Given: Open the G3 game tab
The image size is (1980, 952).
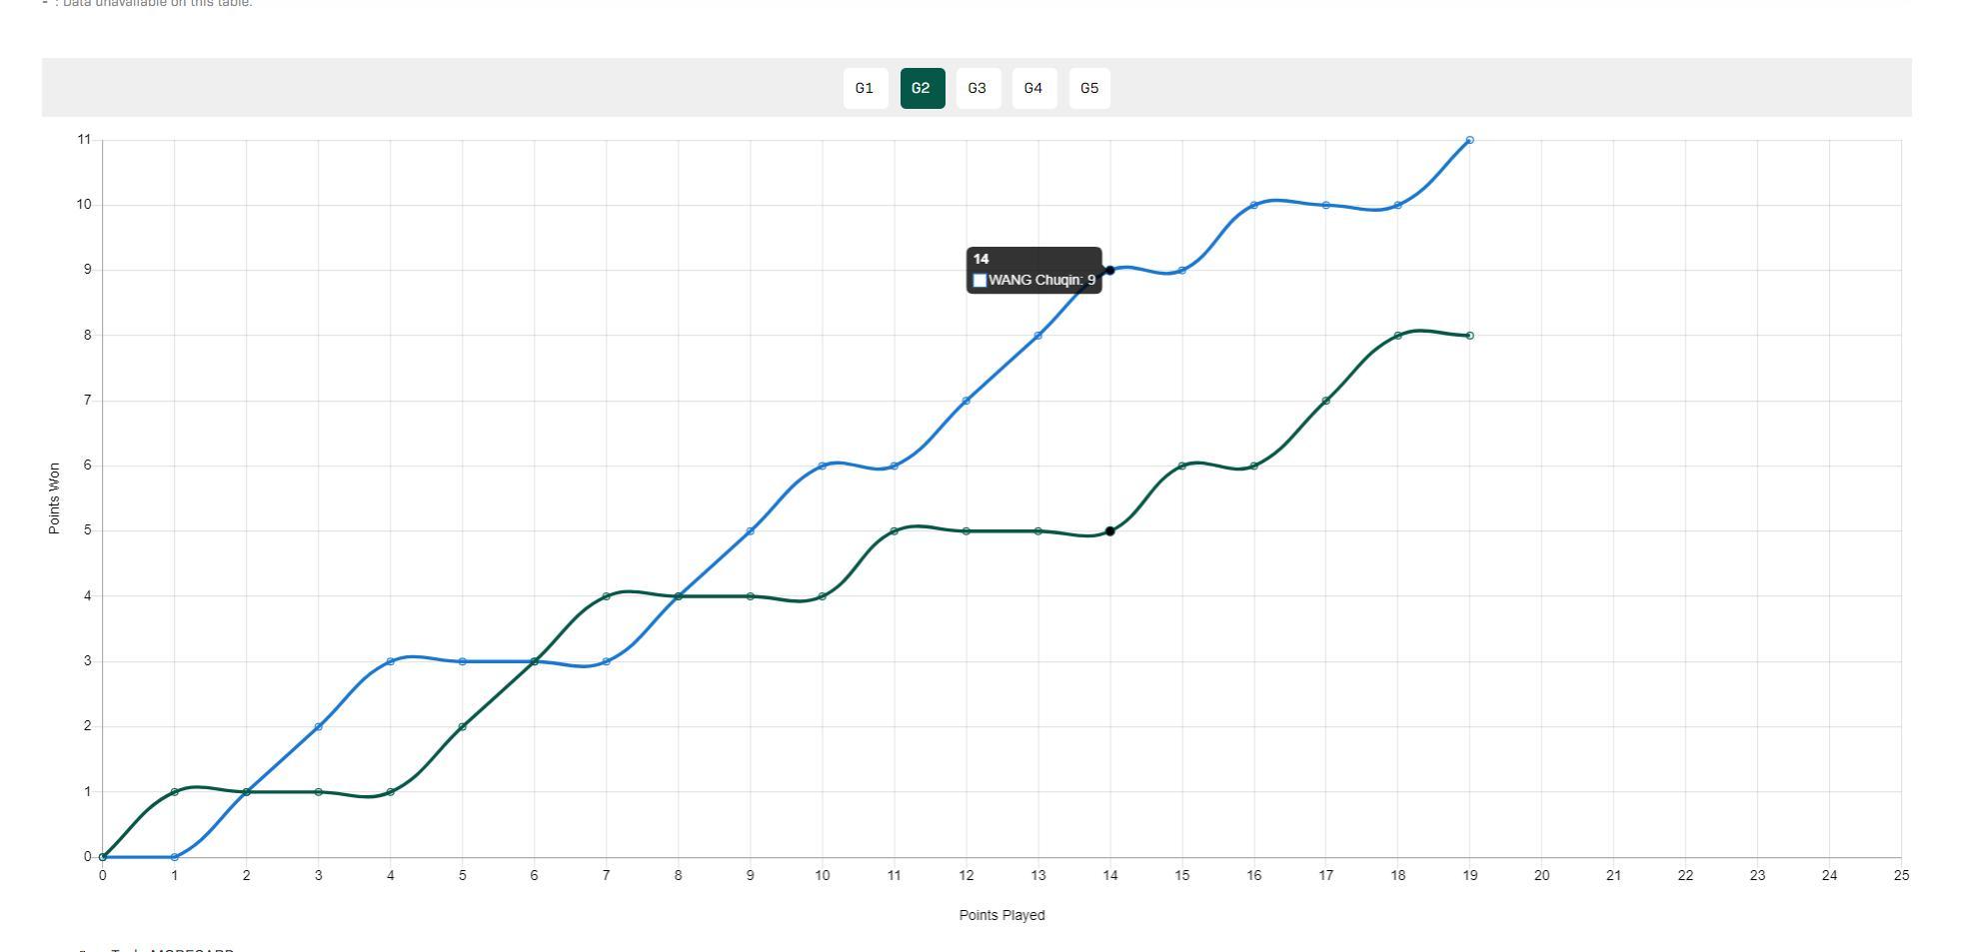Looking at the screenshot, I should [x=978, y=88].
